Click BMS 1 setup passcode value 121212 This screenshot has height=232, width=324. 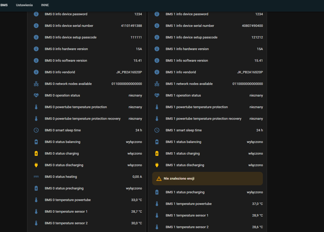pyautogui.click(x=257, y=37)
